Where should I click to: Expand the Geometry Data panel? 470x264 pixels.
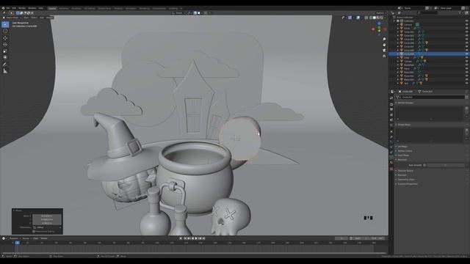tap(405, 180)
